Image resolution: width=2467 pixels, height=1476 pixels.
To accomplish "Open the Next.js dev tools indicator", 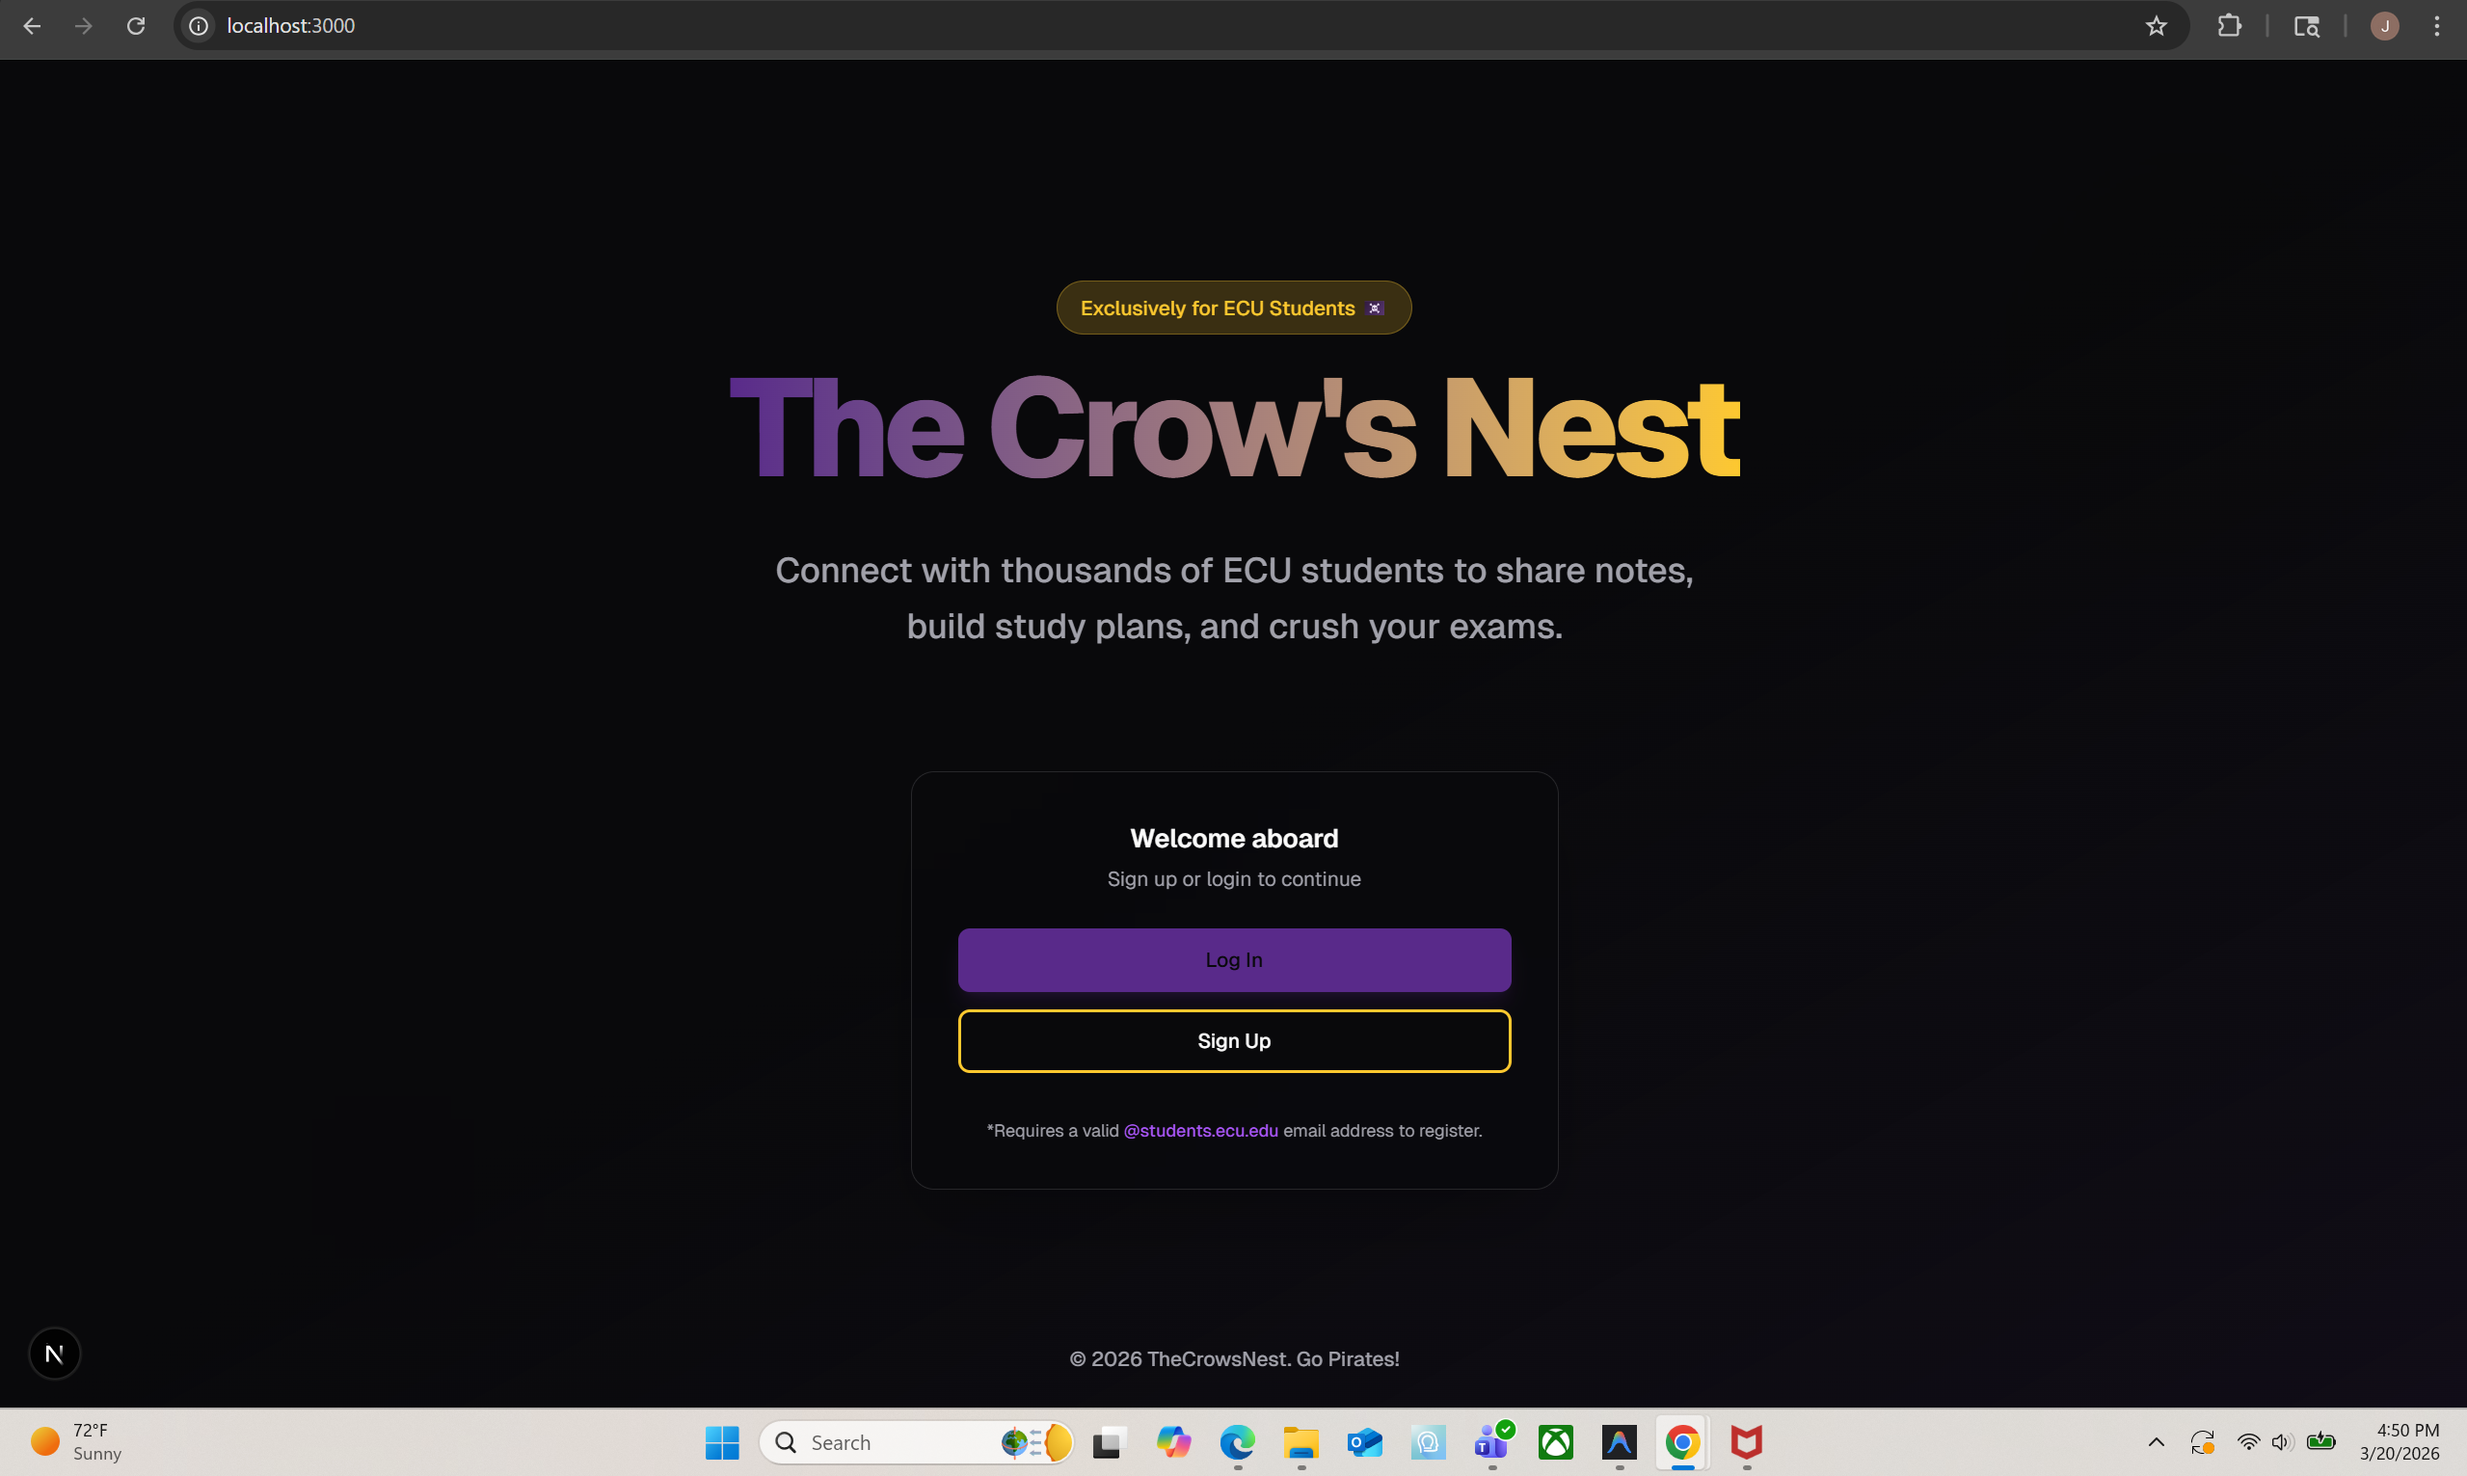I will (55, 1354).
